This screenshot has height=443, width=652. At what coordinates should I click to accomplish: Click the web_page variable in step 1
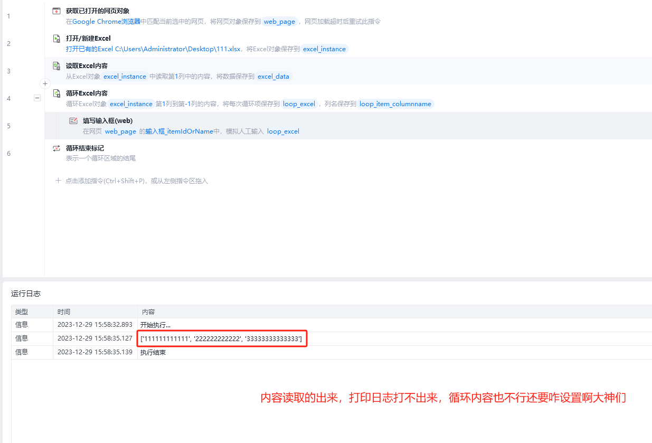click(x=280, y=22)
